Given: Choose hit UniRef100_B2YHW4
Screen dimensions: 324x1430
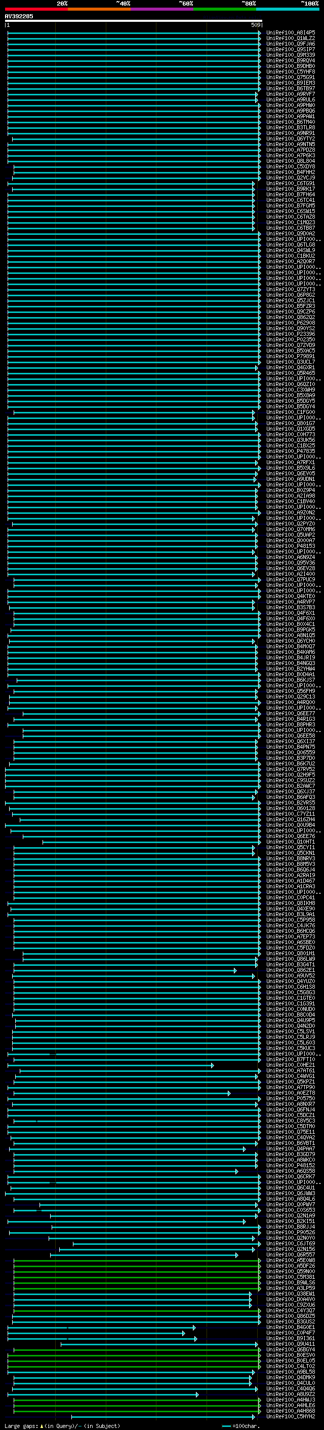Looking at the screenshot, I should (291, 669).
